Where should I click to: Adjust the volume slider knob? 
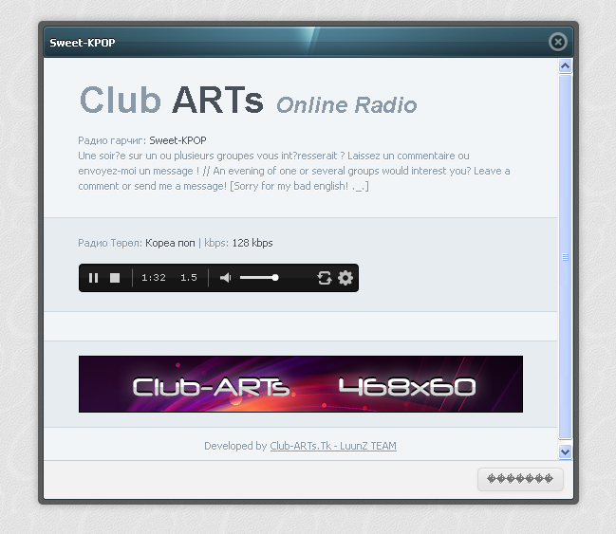pos(275,278)
